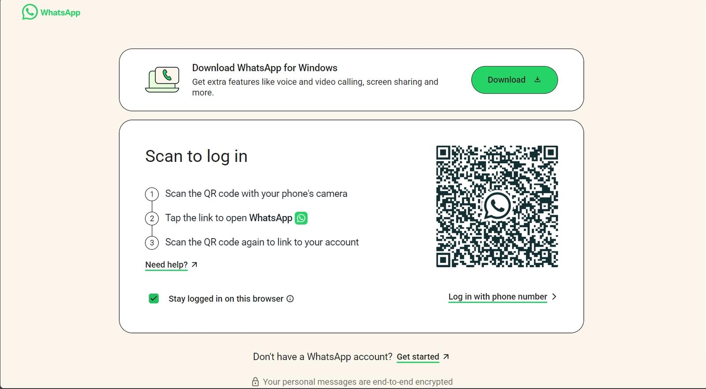This screenshot has width=706, height=389.
Task: Click 'Your personal messages are end-to-end encrypted'
Action: [358, 382]
